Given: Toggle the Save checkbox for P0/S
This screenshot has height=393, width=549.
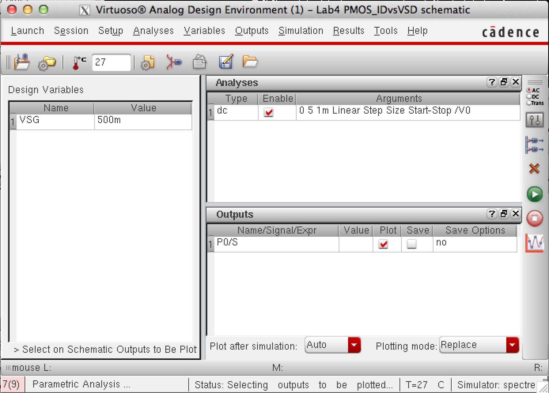Looking at the screenshot, I should (x=412, y=244).
